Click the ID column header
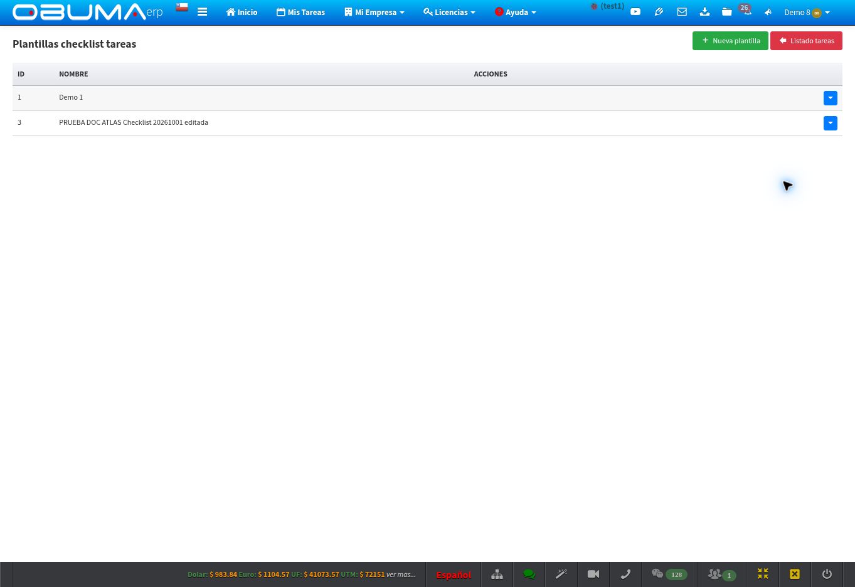 pyautogui.click(x=21, y=74)
